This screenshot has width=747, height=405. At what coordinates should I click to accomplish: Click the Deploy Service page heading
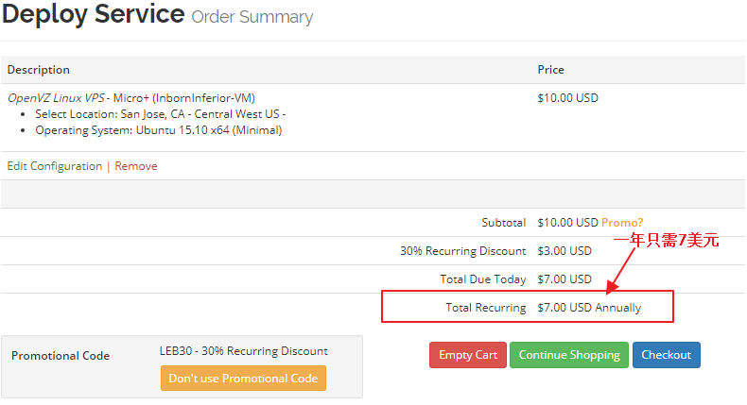[x=94, y=15]
